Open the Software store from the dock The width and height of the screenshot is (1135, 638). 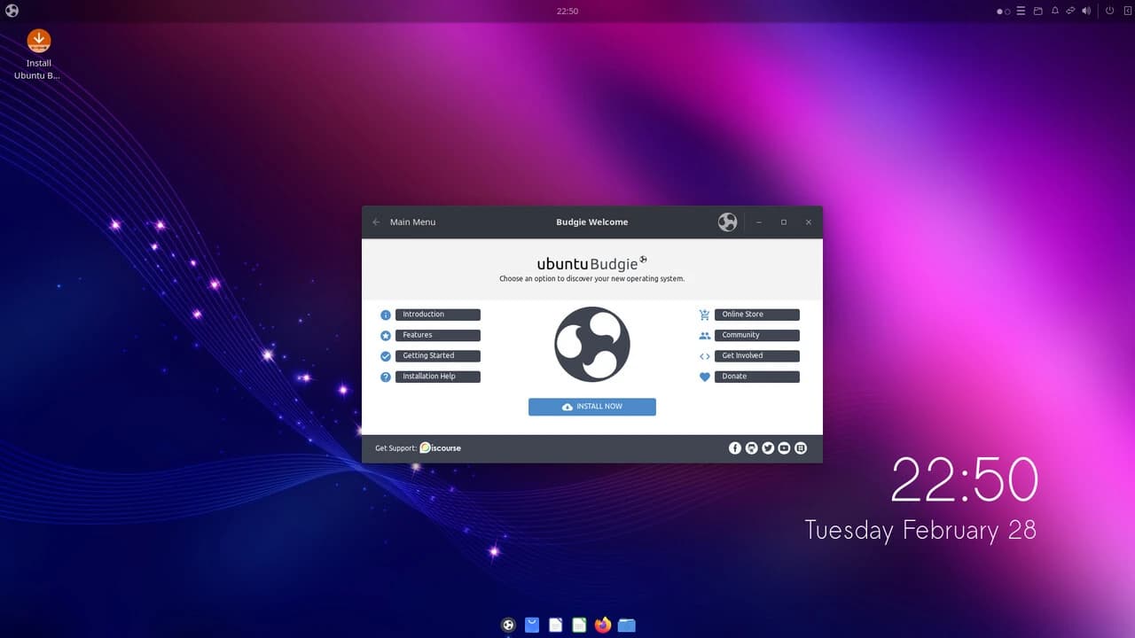point(532,625)
